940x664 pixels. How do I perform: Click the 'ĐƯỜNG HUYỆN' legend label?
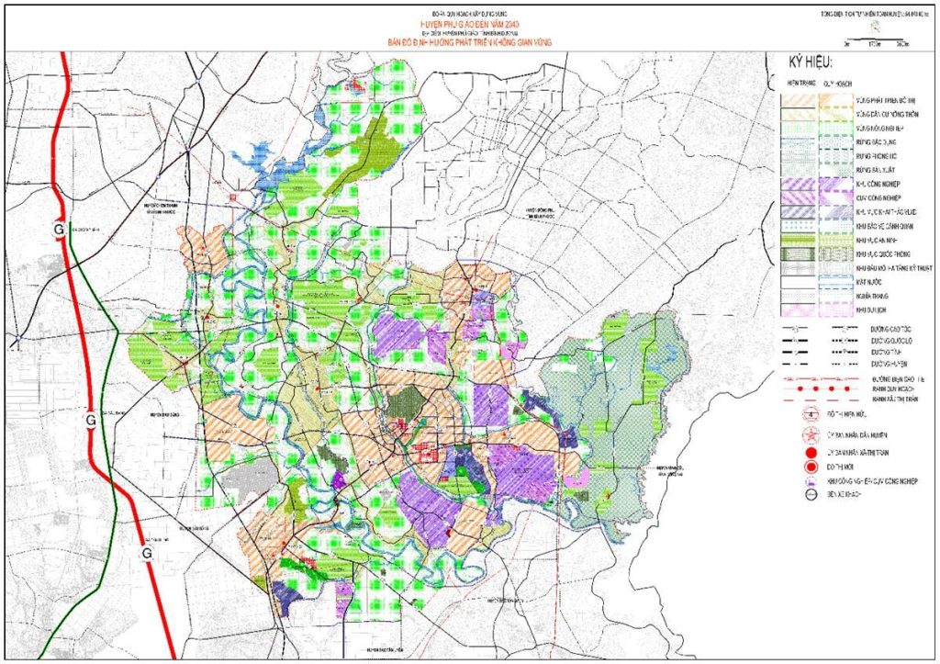pyautogui.click(x=889, y=364)
